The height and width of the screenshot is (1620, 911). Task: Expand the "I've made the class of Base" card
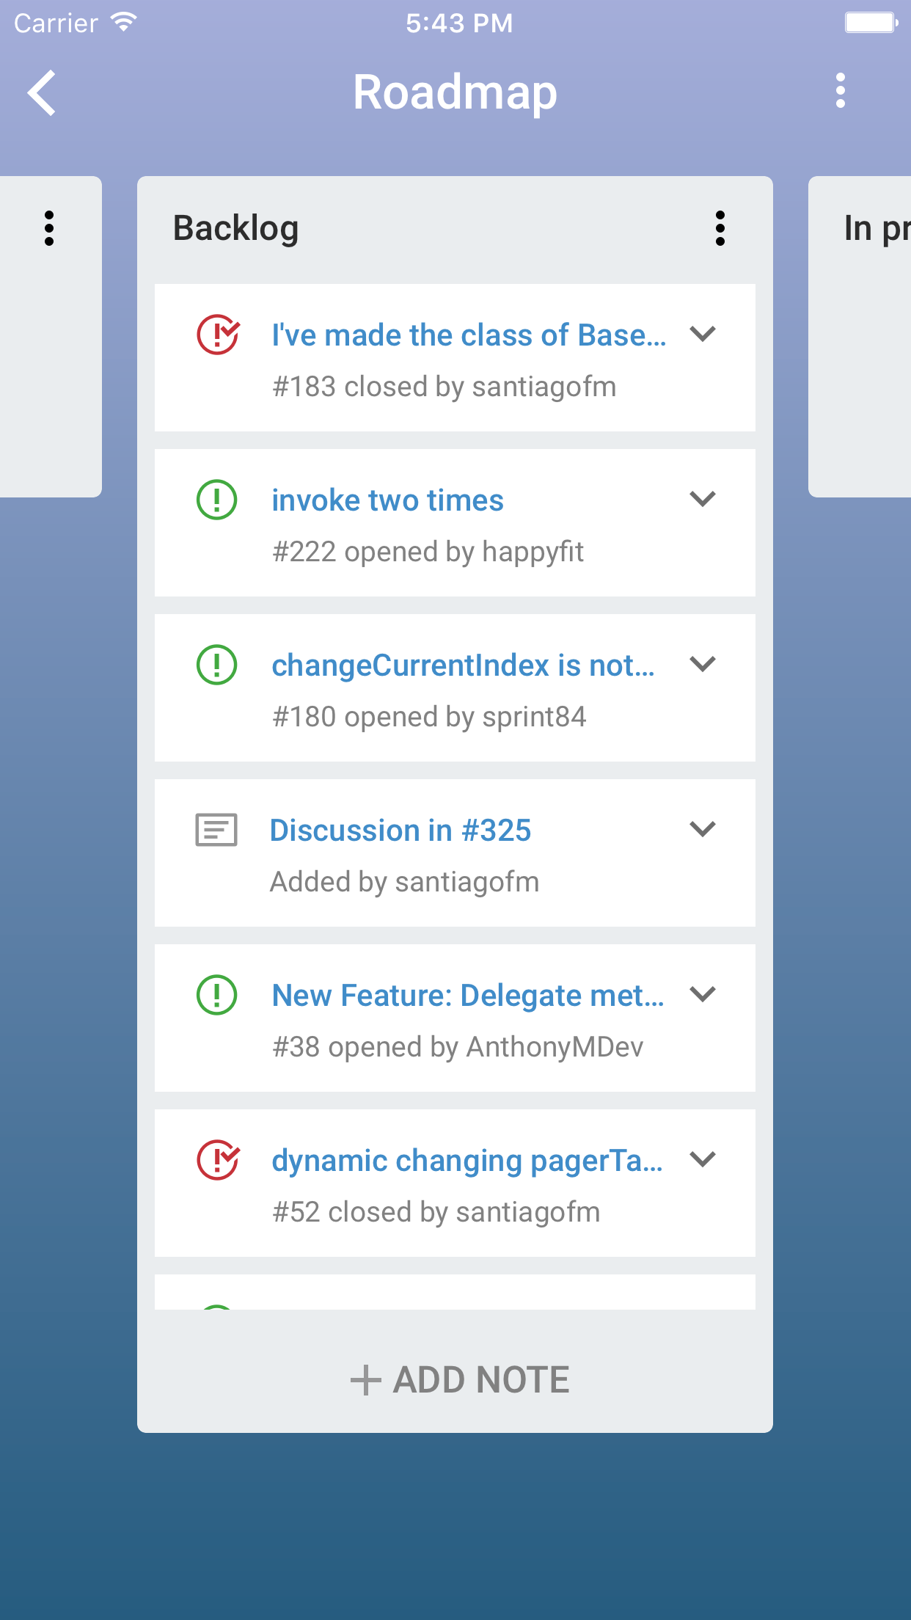click(x=703, y=335)
